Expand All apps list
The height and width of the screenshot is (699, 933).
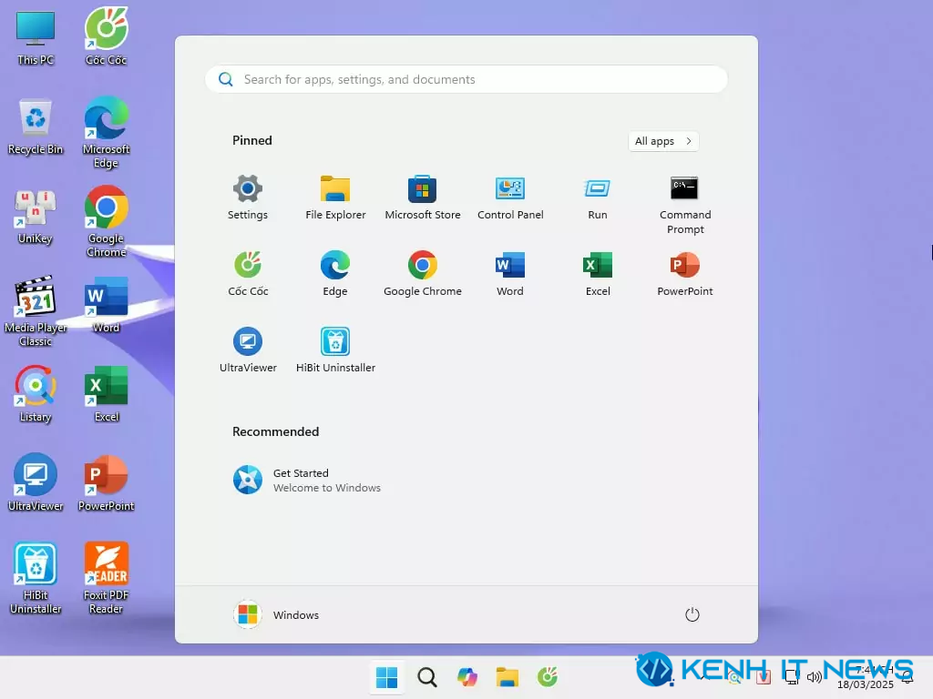663,141
